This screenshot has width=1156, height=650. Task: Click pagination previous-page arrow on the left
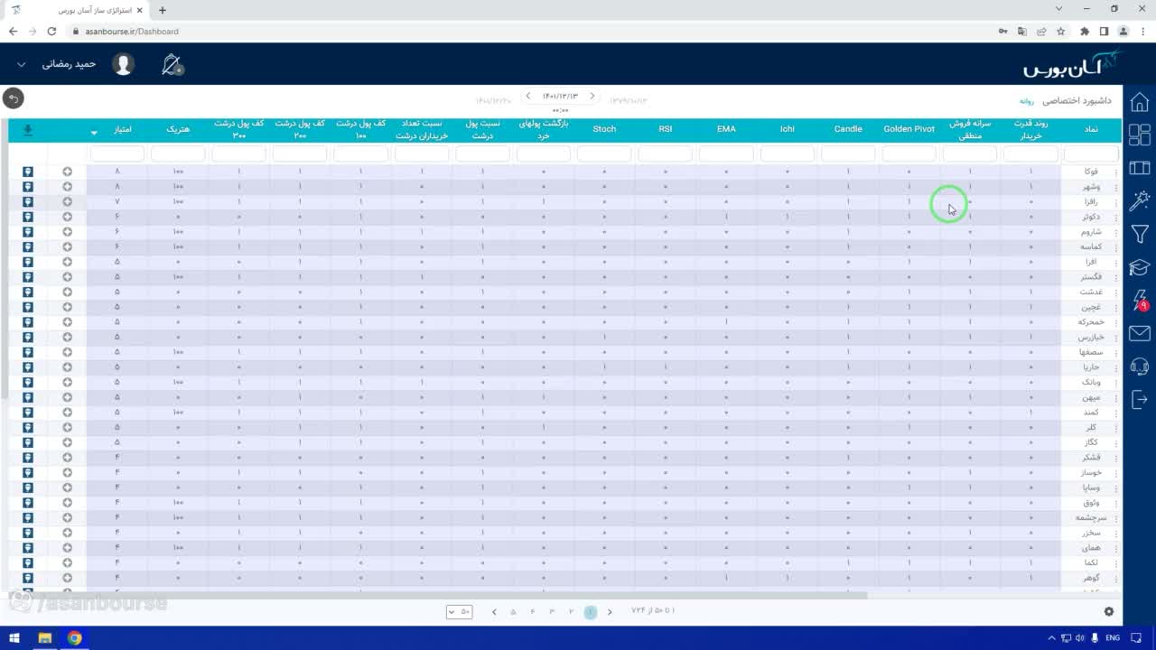494,611
